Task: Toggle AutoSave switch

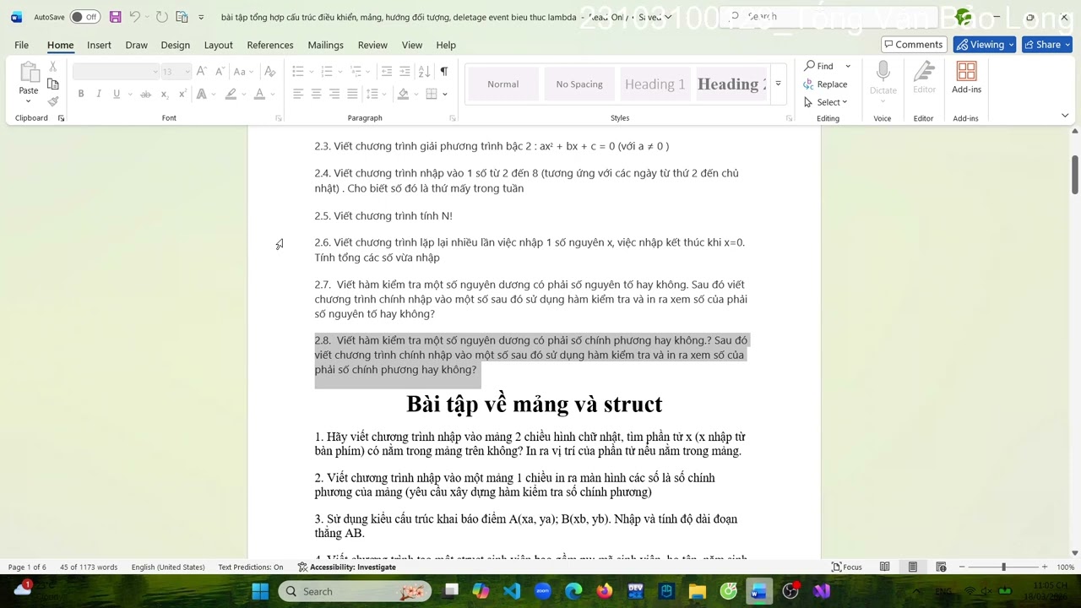Action: tap(84, 17)
